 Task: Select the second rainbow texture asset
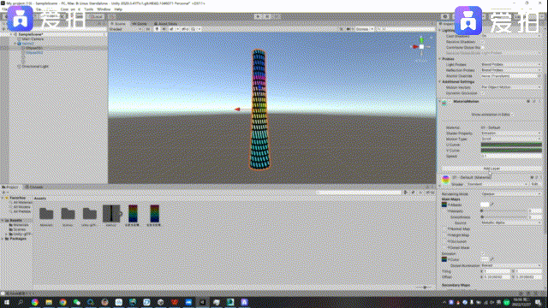coord(154,215)
